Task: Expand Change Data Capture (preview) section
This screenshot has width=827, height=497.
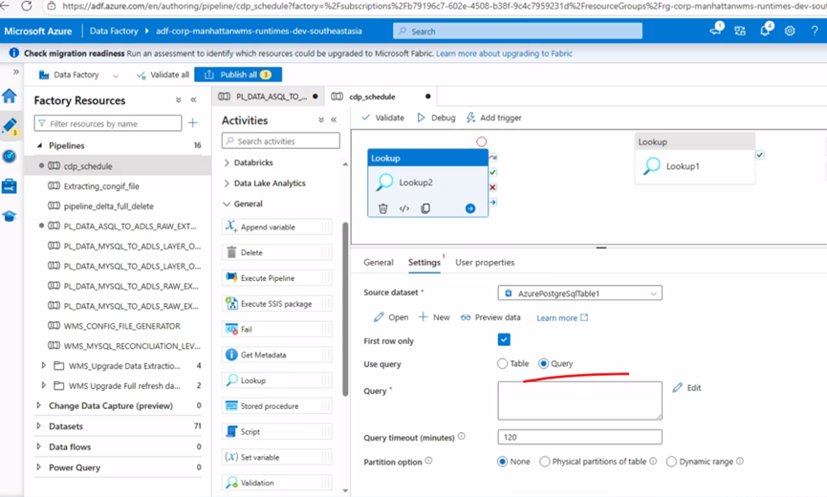Action: 38,405
